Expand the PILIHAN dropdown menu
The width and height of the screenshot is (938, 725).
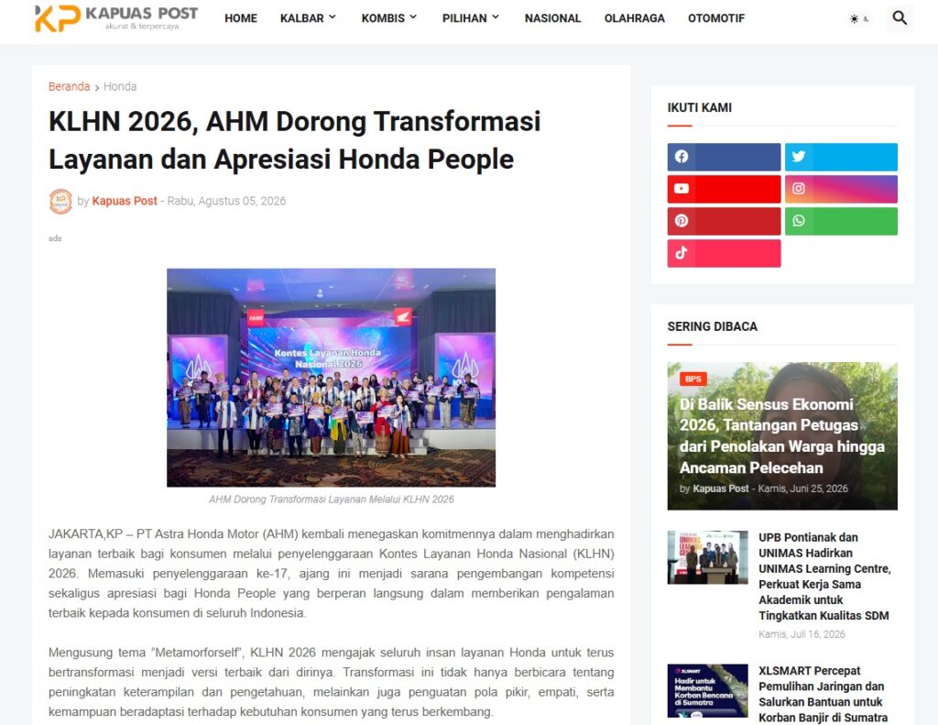click(471, 18)
